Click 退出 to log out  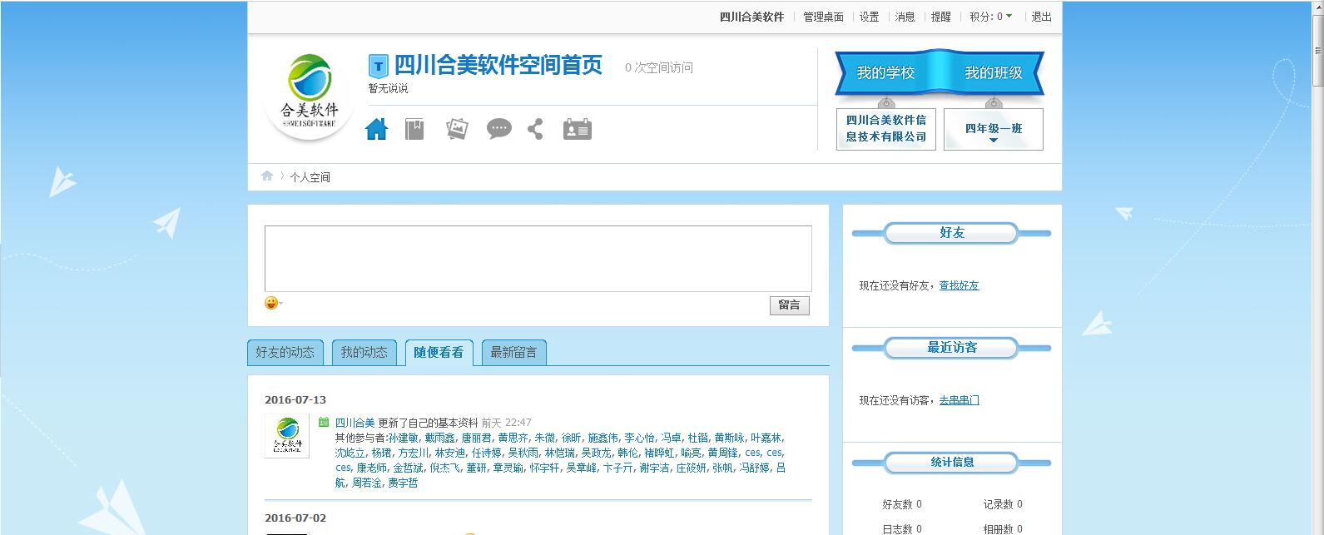[1041, 17]
